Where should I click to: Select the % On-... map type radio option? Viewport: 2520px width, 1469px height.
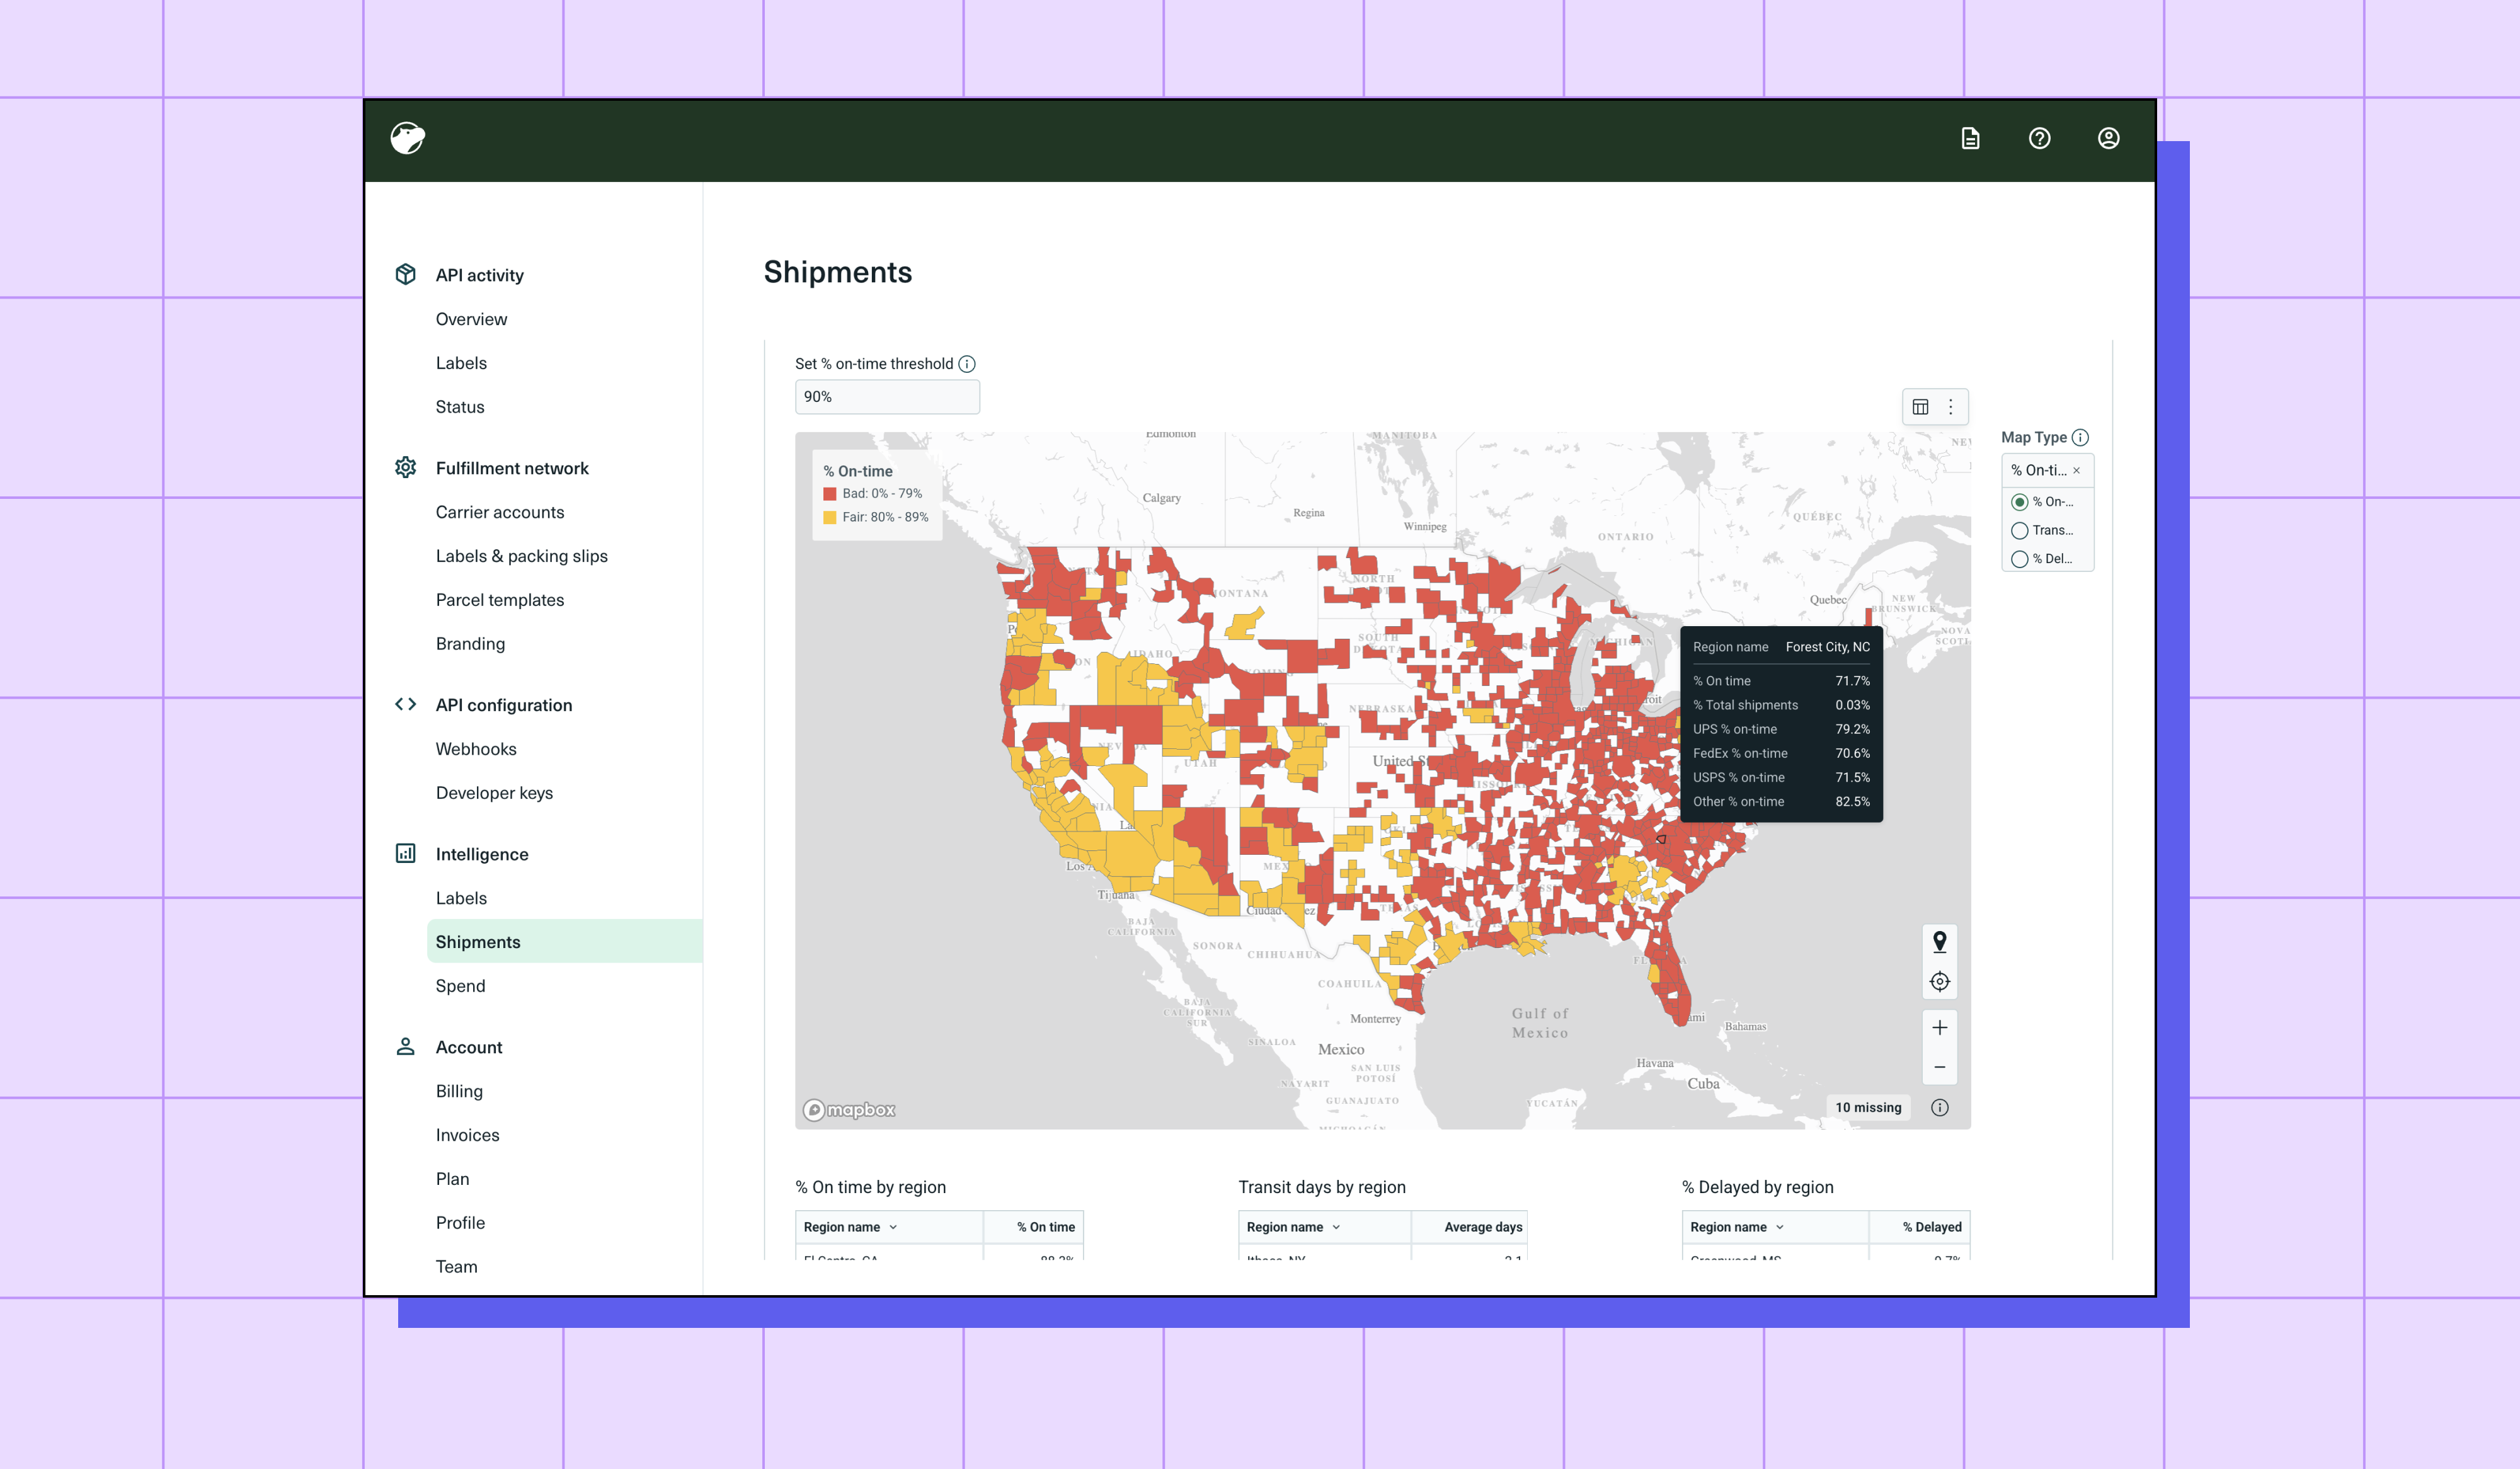tap(2020, 502)
